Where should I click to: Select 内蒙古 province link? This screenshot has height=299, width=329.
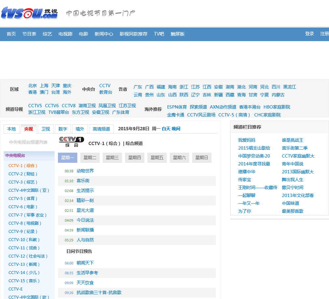pyautogui.click(x=278, y=95)
